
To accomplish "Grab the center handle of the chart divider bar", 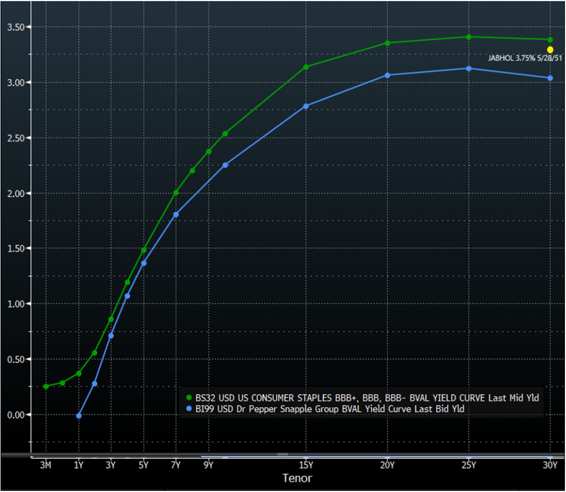I will click(283, 455).
